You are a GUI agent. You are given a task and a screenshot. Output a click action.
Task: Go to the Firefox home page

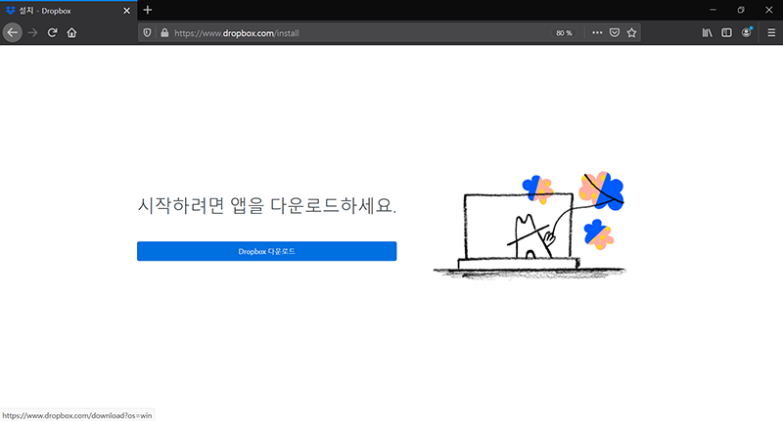point(71,33)
